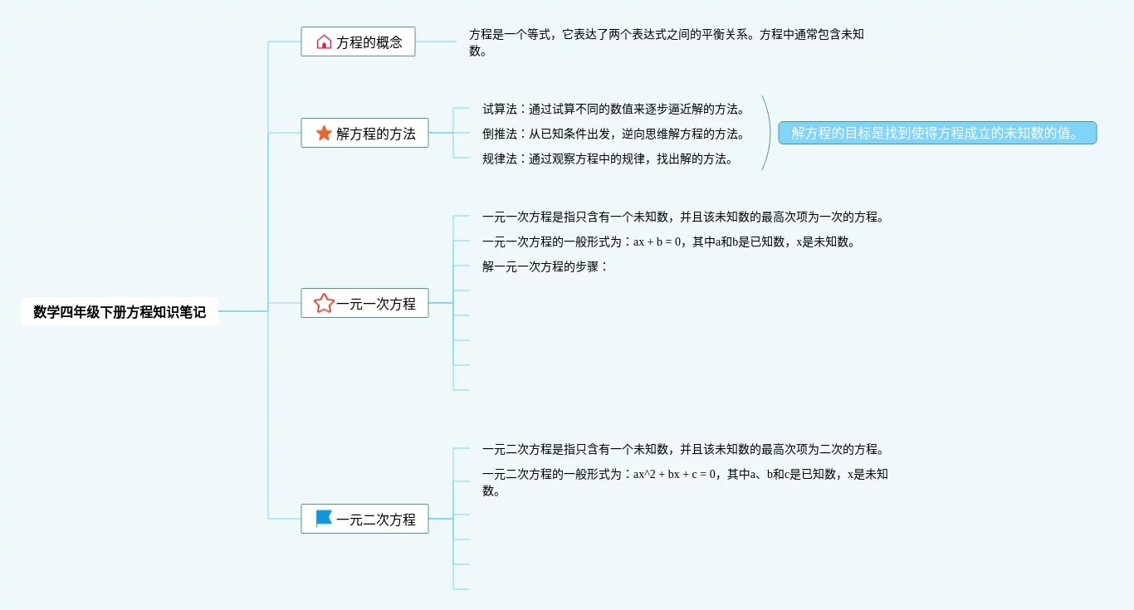Viewport: 1134px width, 610px height.
Task: Select the root node 数学四年级下册方程知识笔记
Action: coord(120,312)
